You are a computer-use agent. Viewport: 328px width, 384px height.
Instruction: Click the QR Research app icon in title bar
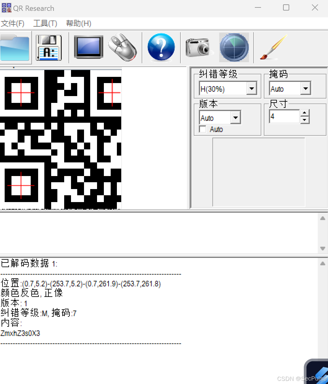point(6,8)
